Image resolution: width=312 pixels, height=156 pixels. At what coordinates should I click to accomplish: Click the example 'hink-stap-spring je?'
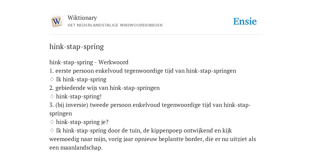[x=82, y=122]
